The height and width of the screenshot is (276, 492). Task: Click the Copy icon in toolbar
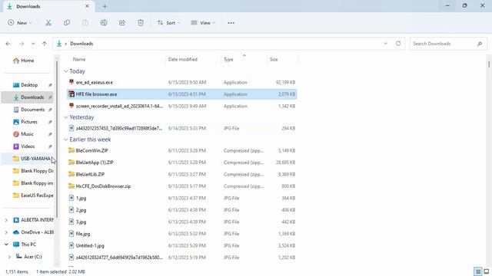[x=67, y=23]
